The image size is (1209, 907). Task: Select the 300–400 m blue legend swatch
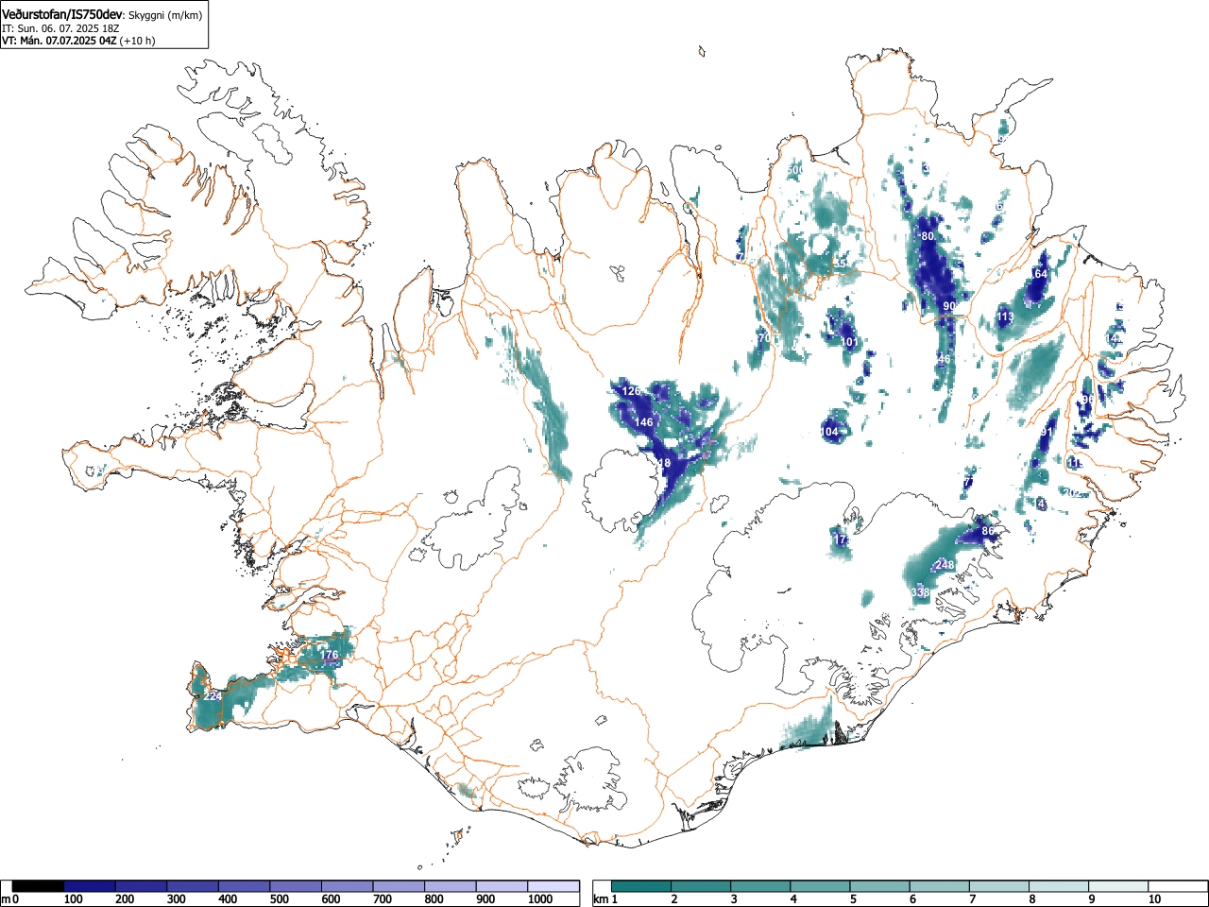click(x=193, y=886)
